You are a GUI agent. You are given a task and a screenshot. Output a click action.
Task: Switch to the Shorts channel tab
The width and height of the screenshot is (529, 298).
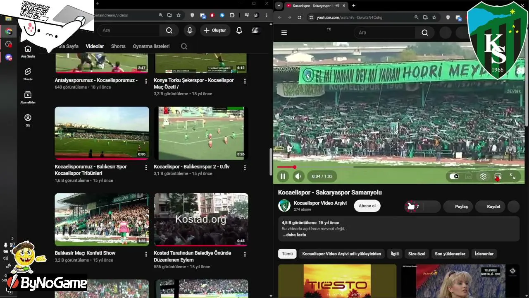(x=118, y=46)
